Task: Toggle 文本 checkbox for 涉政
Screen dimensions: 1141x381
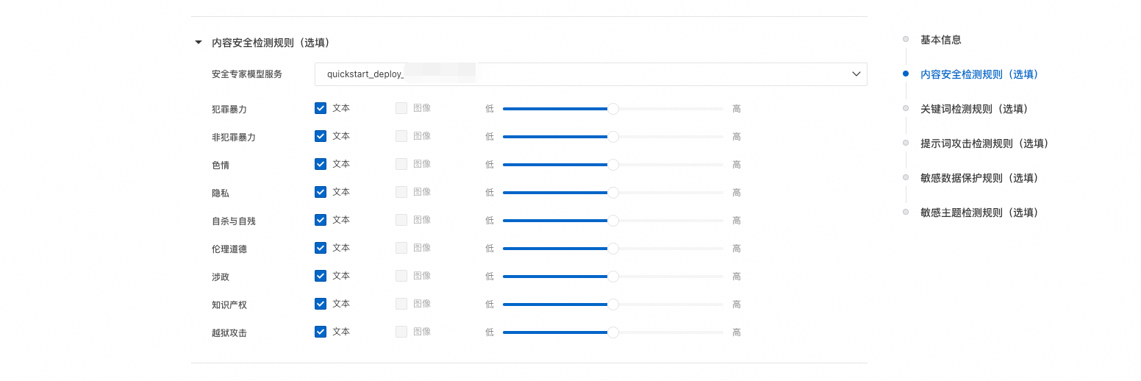Action: click(321, 276)
